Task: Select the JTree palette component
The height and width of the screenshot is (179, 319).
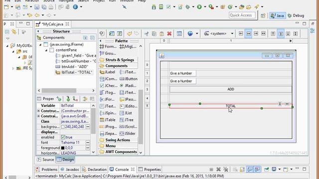Action: 127,120
